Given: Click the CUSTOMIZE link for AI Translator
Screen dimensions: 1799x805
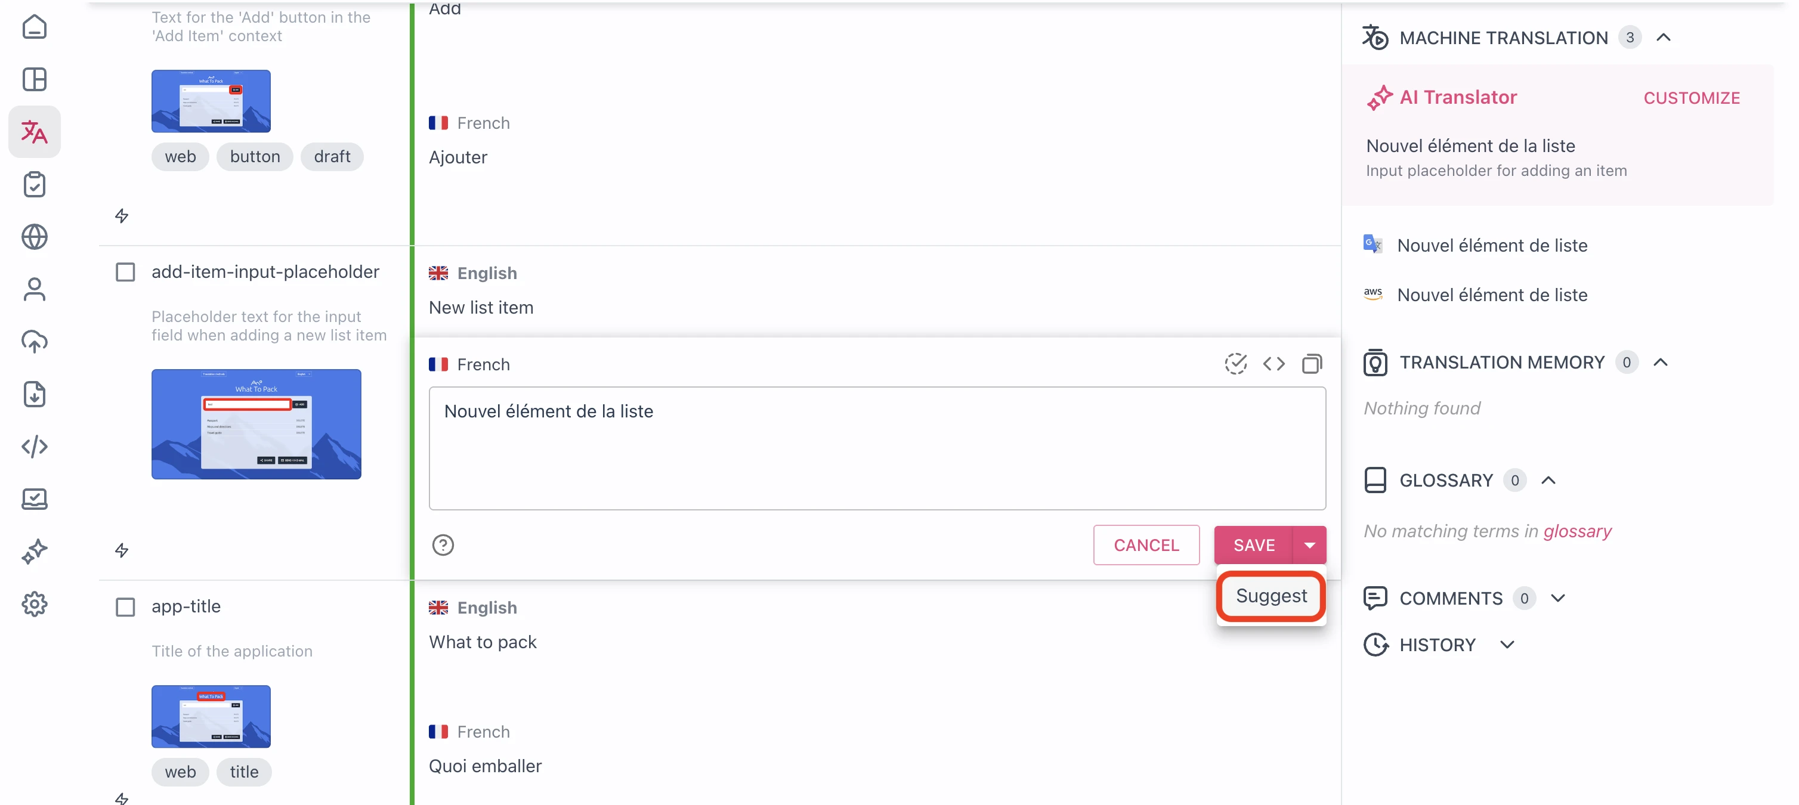Looking at the screenshot, I should pos(1692,98).
